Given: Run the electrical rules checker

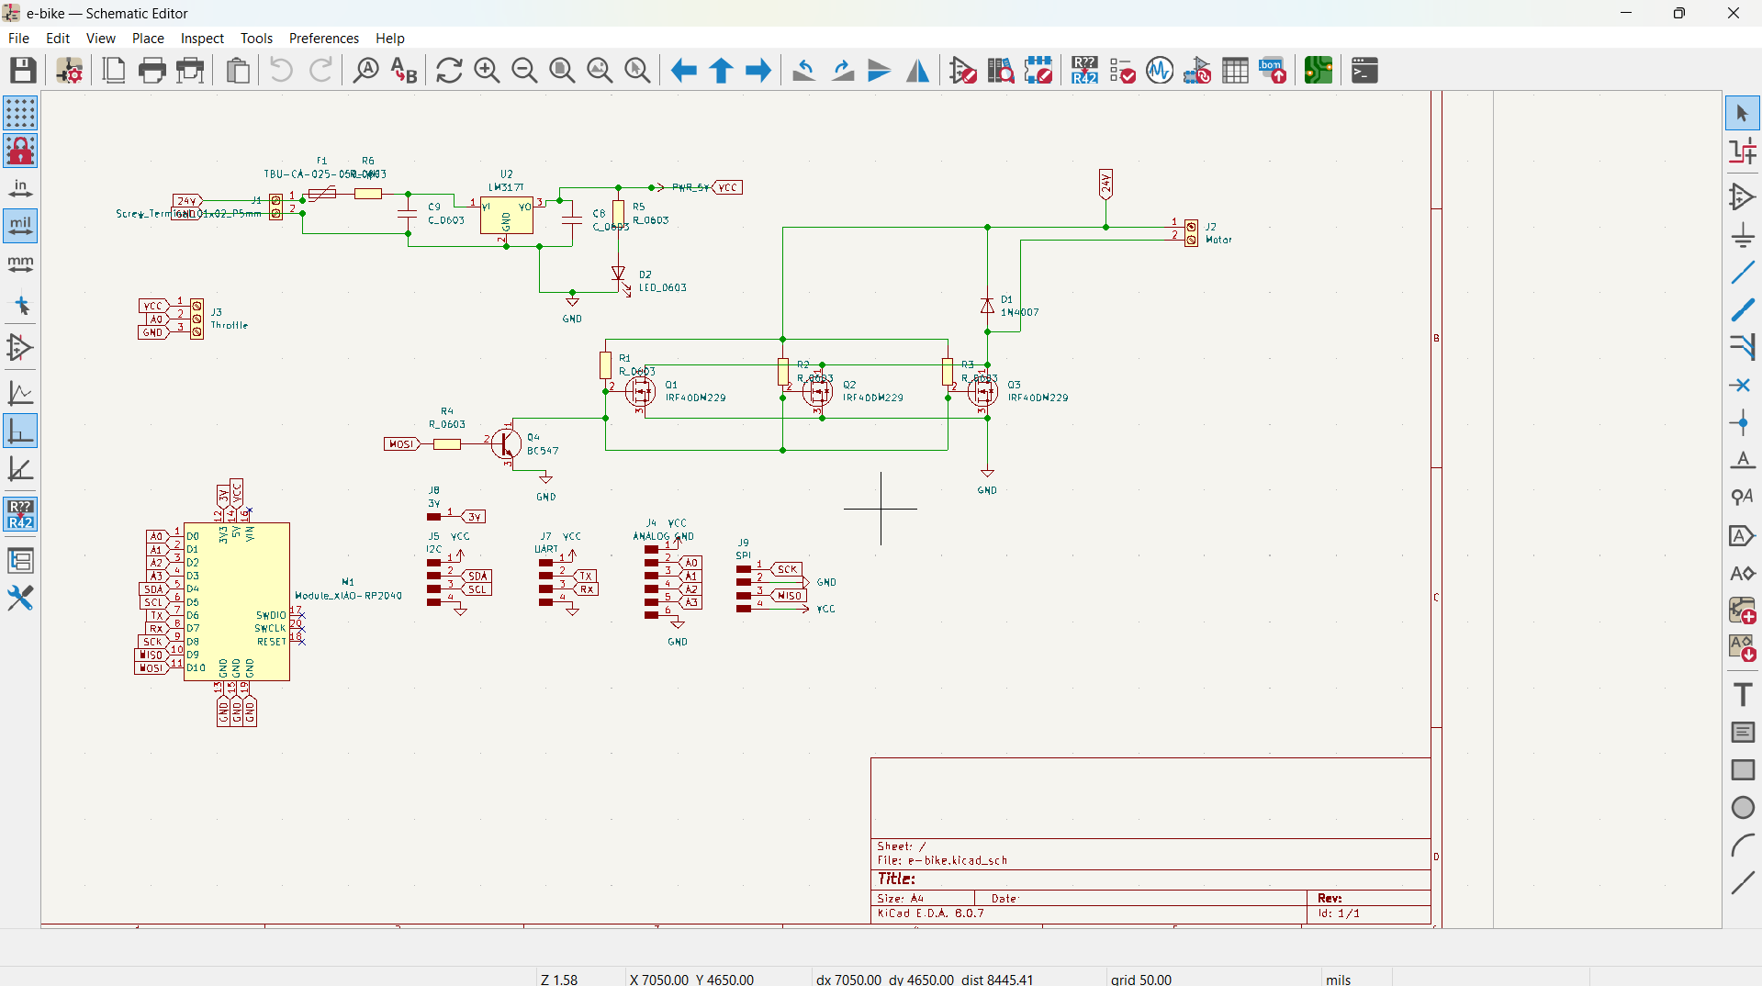Looking at the screenshot, I should [1122, 70].
